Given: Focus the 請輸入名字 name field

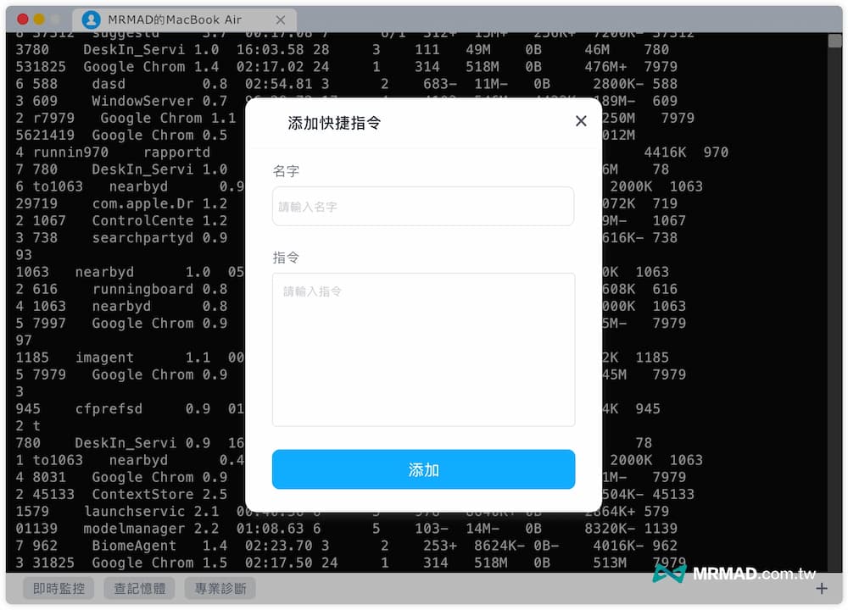Looking at the screenshot, I should 423,206.
